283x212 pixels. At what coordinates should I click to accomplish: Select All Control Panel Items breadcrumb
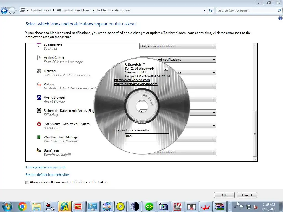click(74, 10)
